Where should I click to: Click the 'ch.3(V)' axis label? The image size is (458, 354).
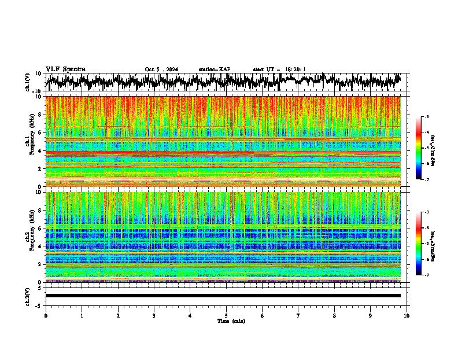(x=28, y=297)
